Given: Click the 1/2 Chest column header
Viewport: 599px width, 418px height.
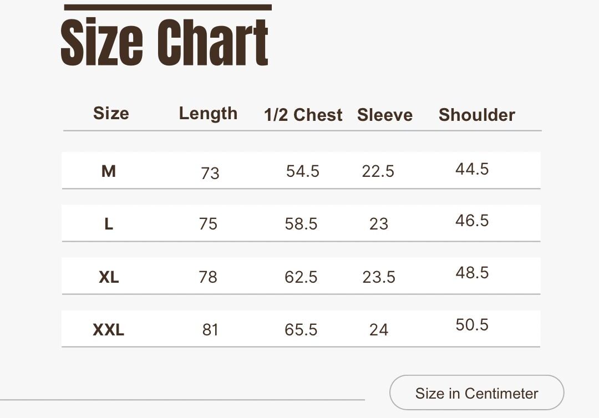Looking at the screenshot, I should click(303, 115).
